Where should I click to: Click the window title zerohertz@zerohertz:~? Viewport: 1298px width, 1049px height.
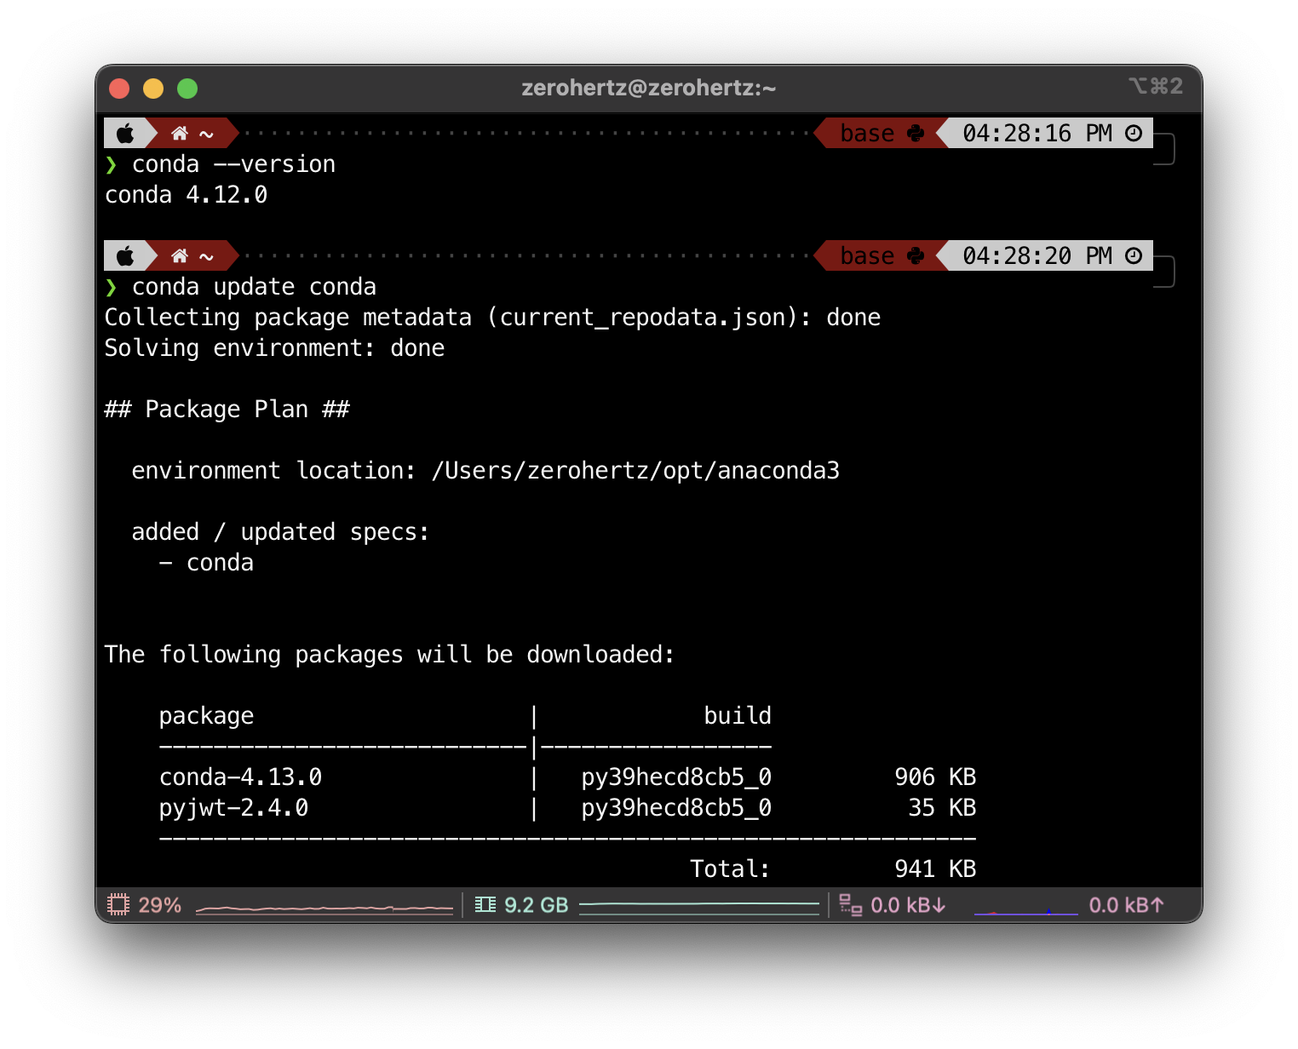pyautogui.click(x=649, y=89)
